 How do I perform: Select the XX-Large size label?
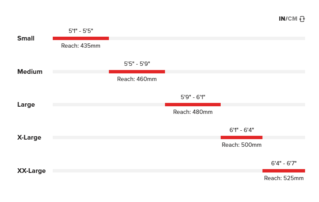pos(31,171)
